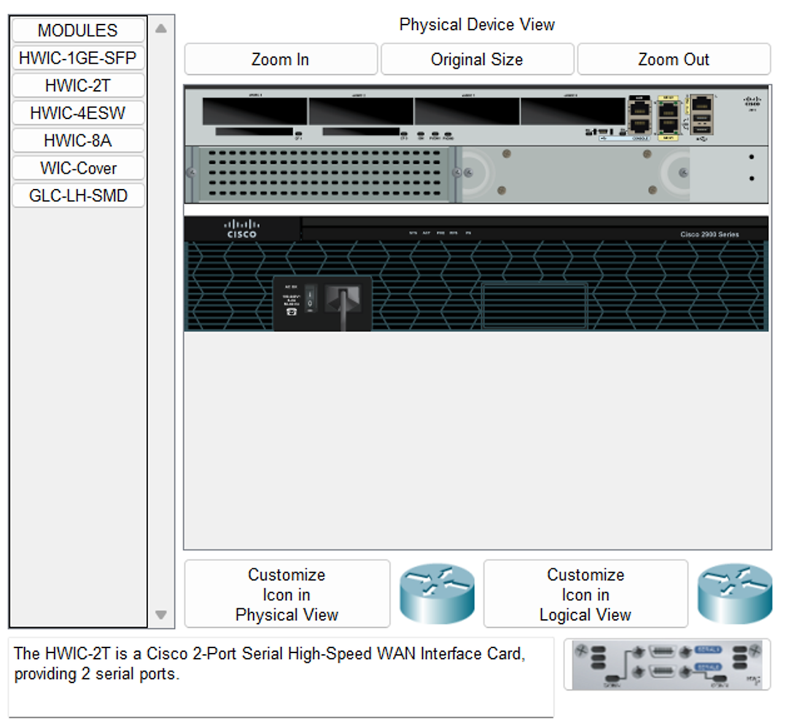The image size is (786, 723).
Task: Click the blank panel on router front grille
Action: [534, 305]
